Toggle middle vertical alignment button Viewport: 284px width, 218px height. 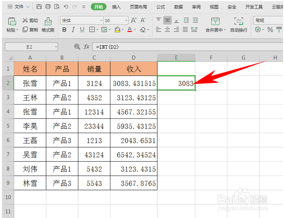click(x=167, y=20)
